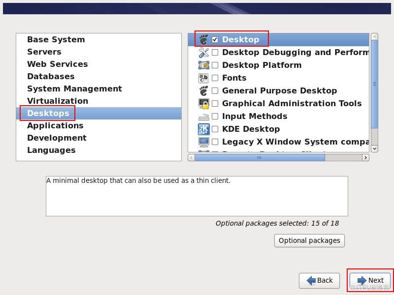The height and width of the screenshot is (295, 394).
Task: Select General Purpose Desktop package label
Action: [279, 90]
